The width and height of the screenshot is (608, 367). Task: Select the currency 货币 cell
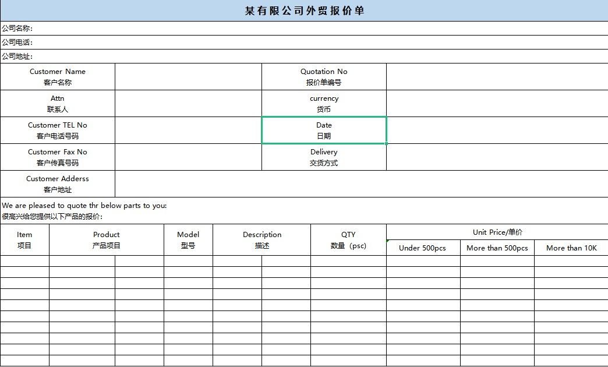coord(324,104)
